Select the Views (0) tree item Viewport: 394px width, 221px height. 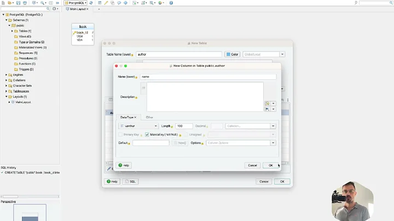[x=25, y=37]
